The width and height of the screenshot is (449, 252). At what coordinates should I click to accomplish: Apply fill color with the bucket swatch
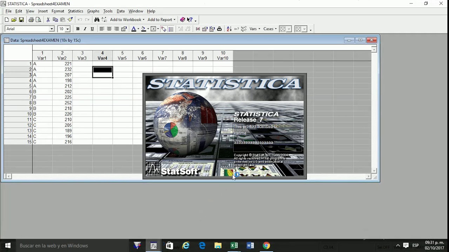(x=143, y=29)
